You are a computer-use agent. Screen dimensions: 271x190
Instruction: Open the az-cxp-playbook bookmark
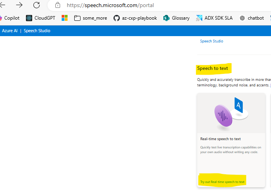139,18
